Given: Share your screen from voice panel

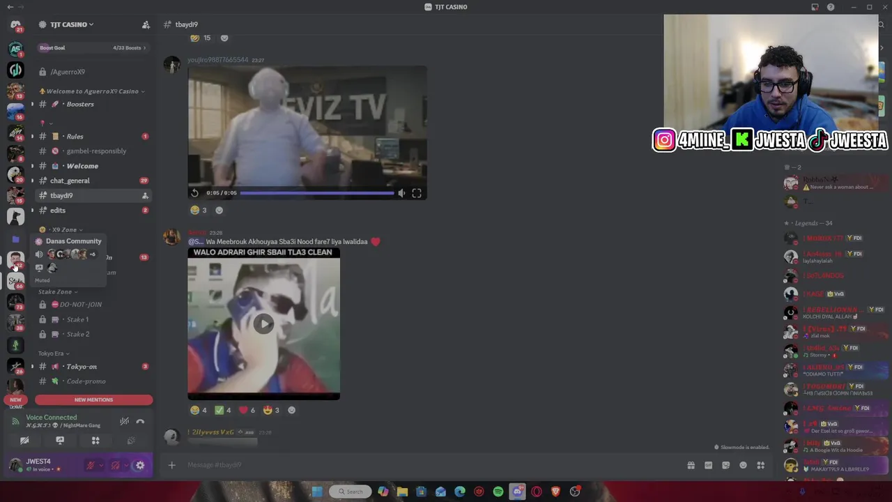Looking at the screenshot, I should pos(60,441).
